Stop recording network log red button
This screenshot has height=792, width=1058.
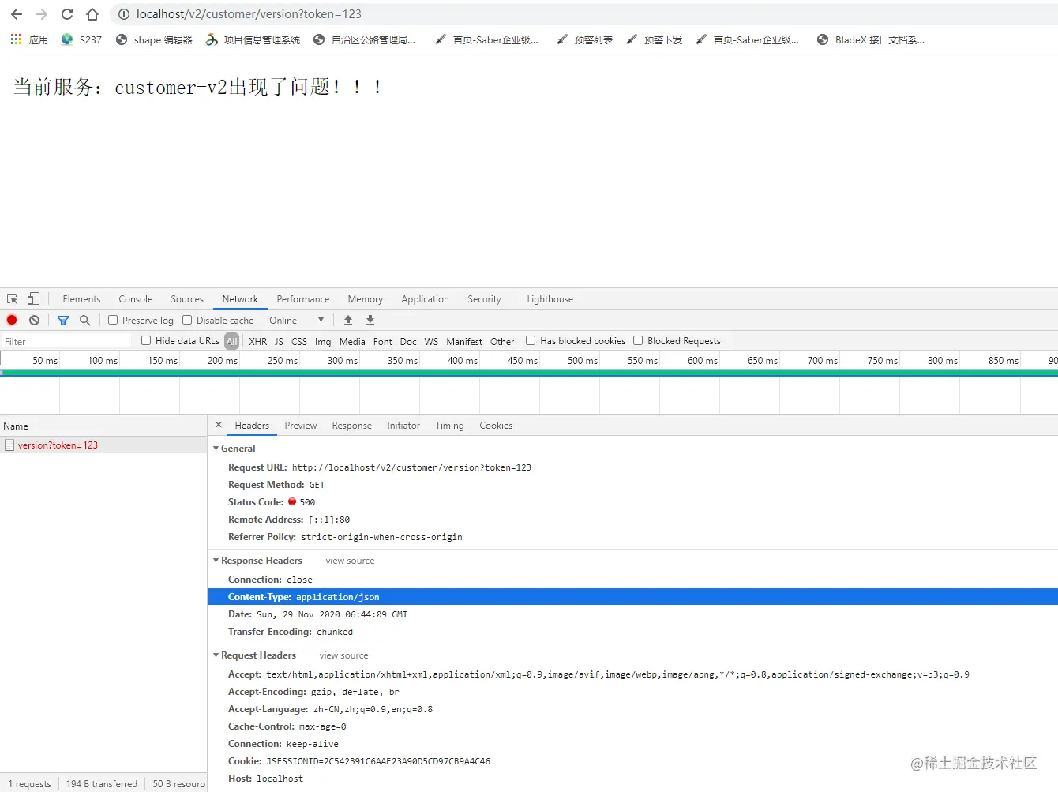click(x=12, y=320)
